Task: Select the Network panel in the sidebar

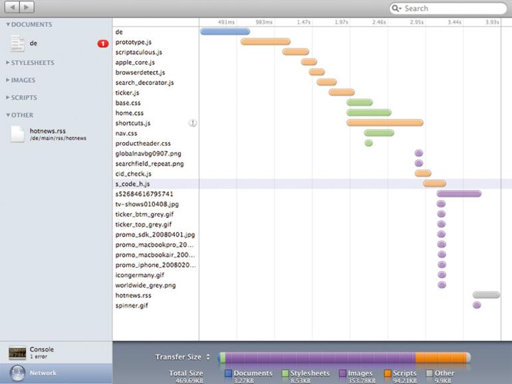Action: tap(43, 373)
